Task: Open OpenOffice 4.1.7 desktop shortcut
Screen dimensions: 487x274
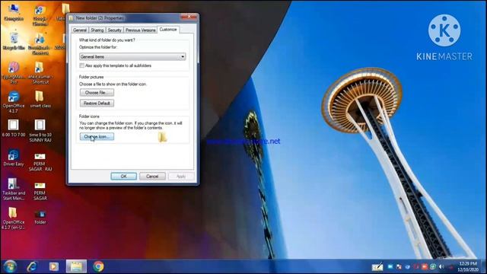Action: coord(14,102)
